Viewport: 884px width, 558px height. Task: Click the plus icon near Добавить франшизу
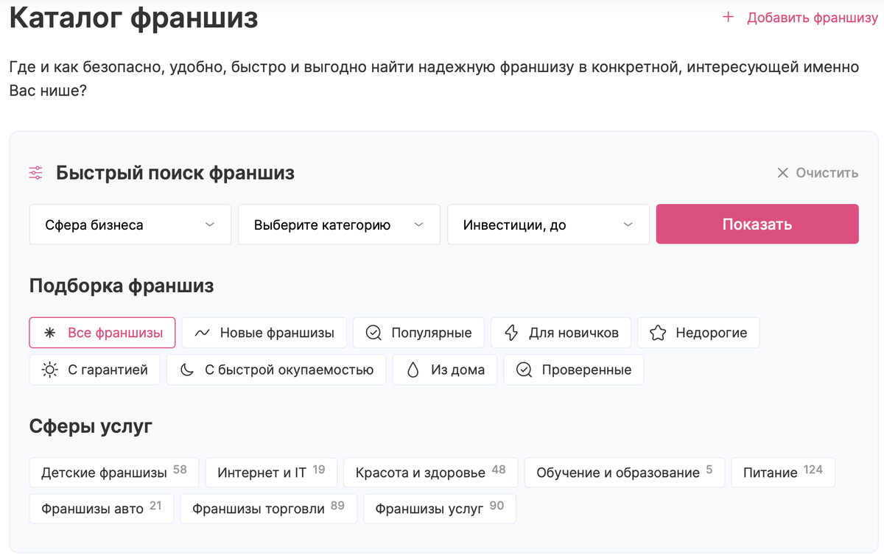click(728, 17)
